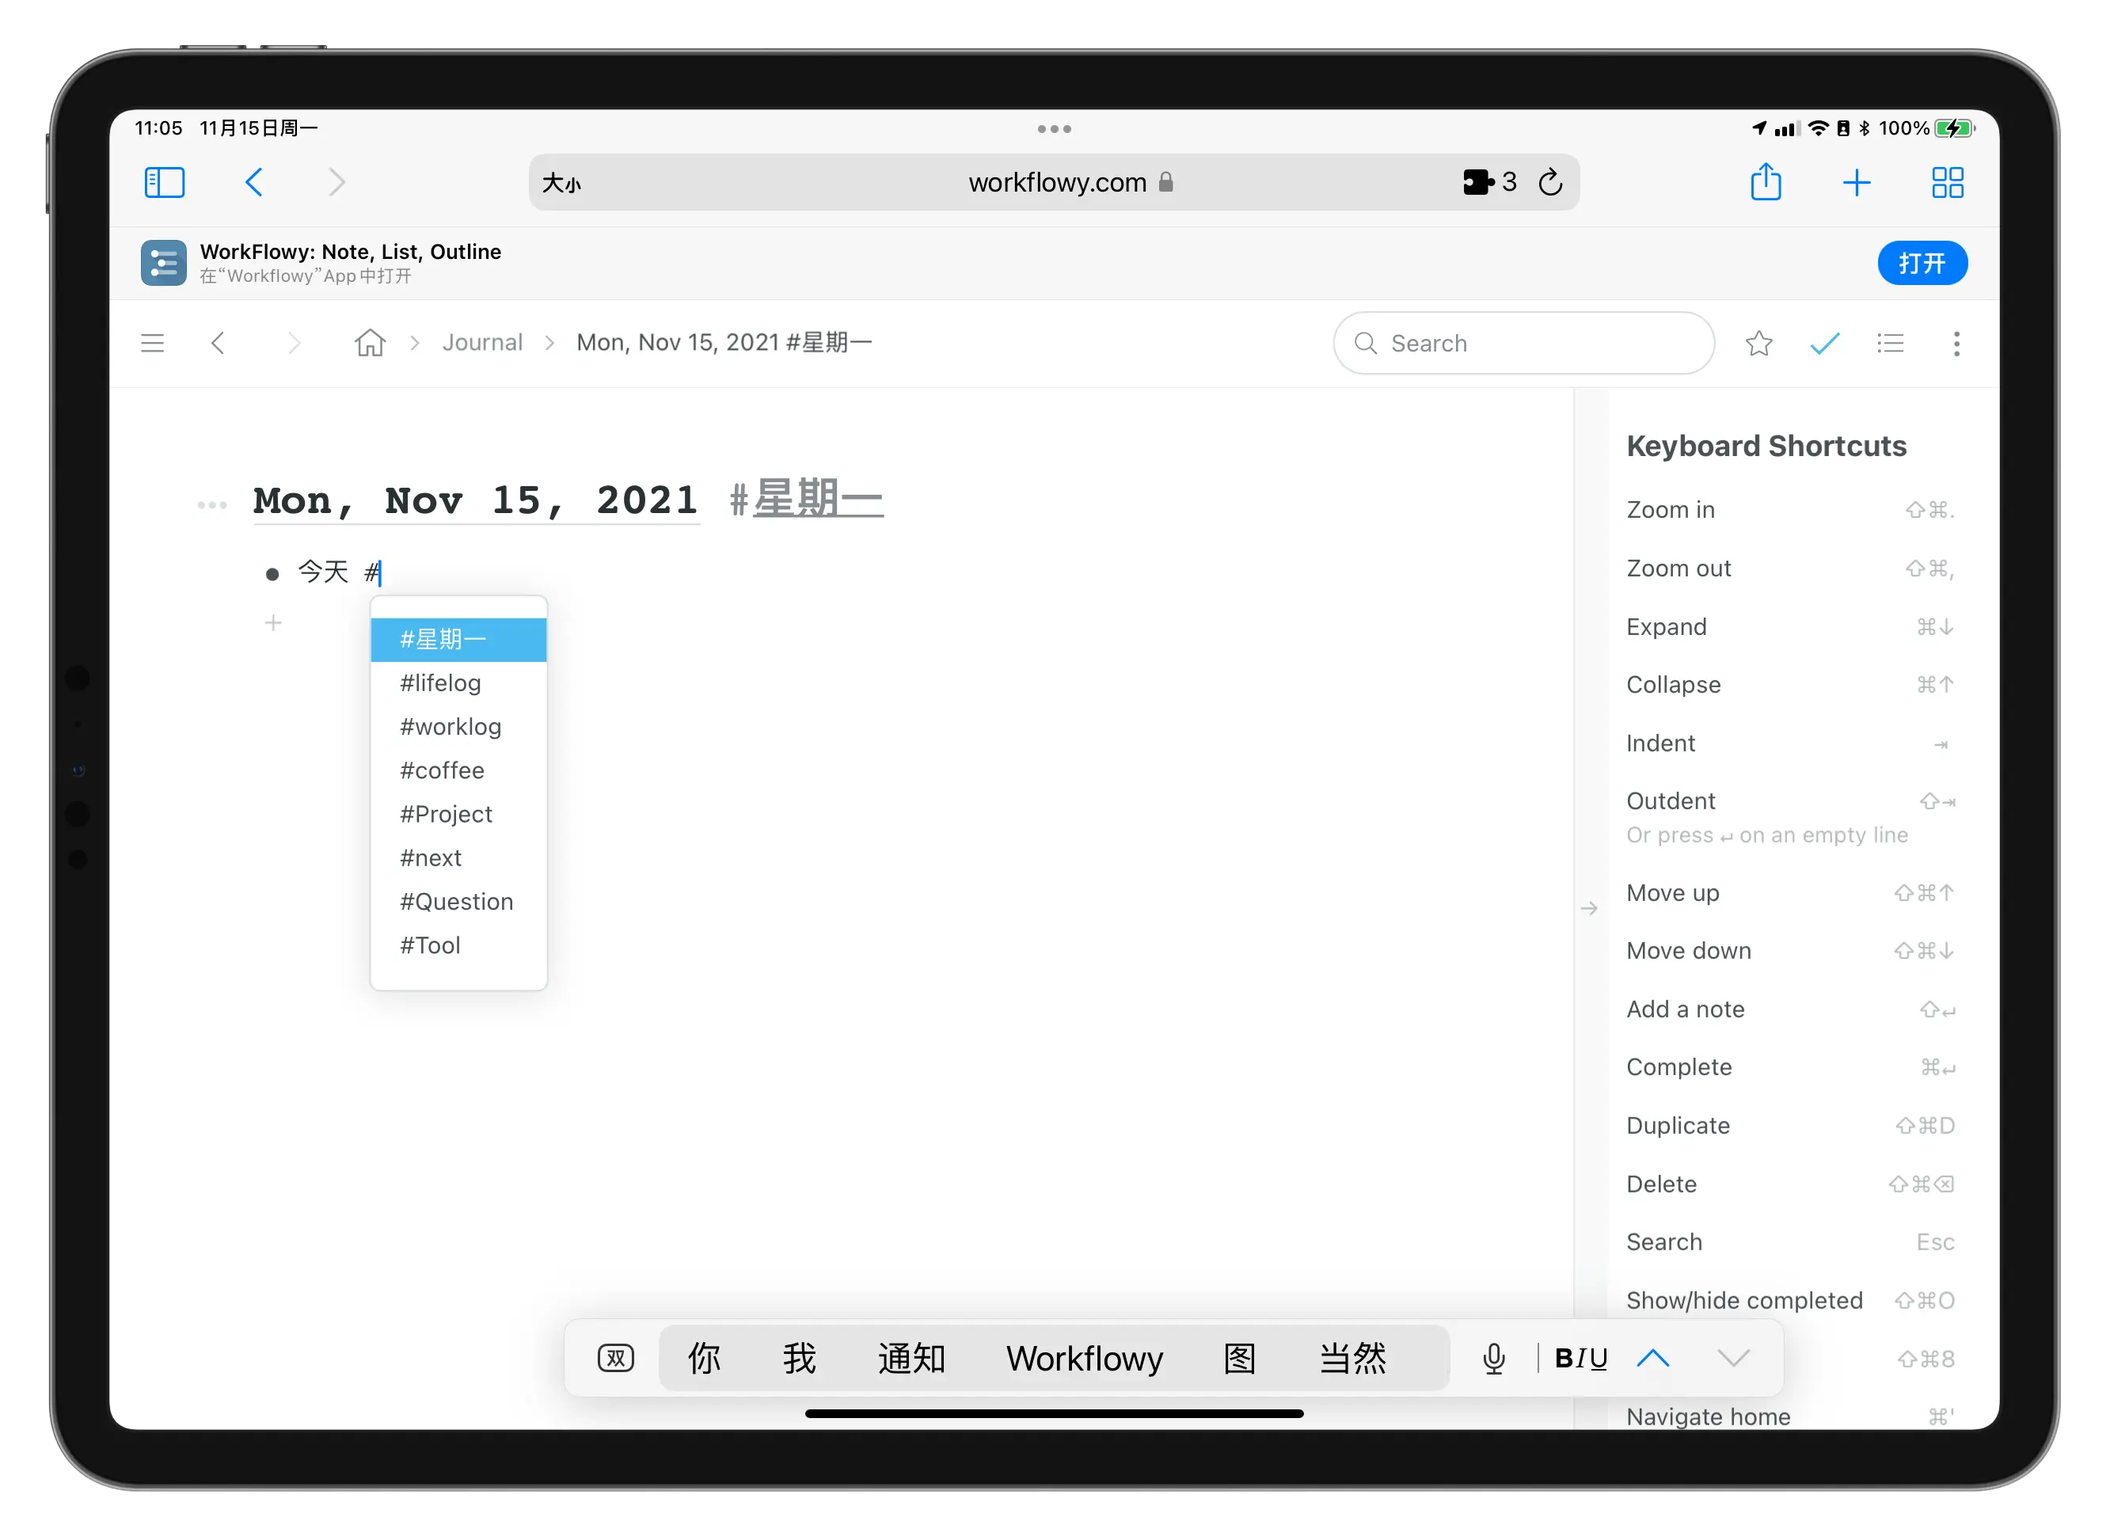2110x1540 pixels.
Task: Toggle show completed checkmark icon
Action: coord(1825,343)
